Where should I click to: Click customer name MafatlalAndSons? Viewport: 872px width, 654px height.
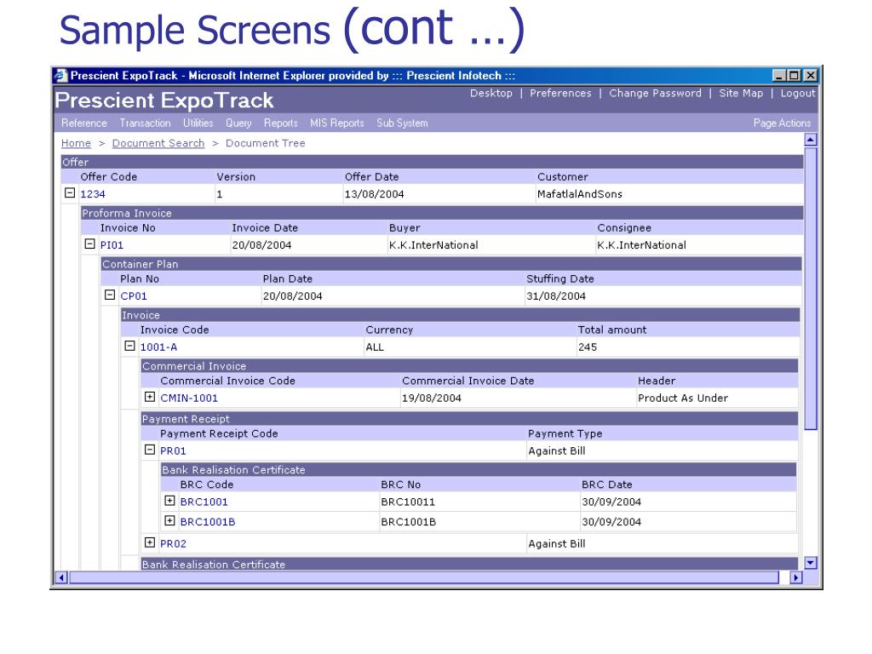579,194
